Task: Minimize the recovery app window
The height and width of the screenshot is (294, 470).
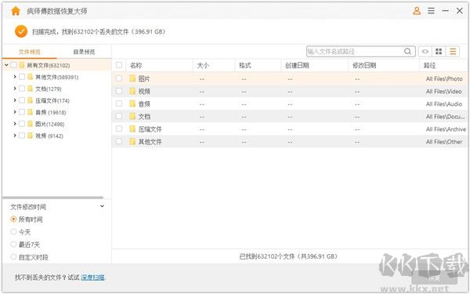Action: pyautogui.click(x=446, y=11)
